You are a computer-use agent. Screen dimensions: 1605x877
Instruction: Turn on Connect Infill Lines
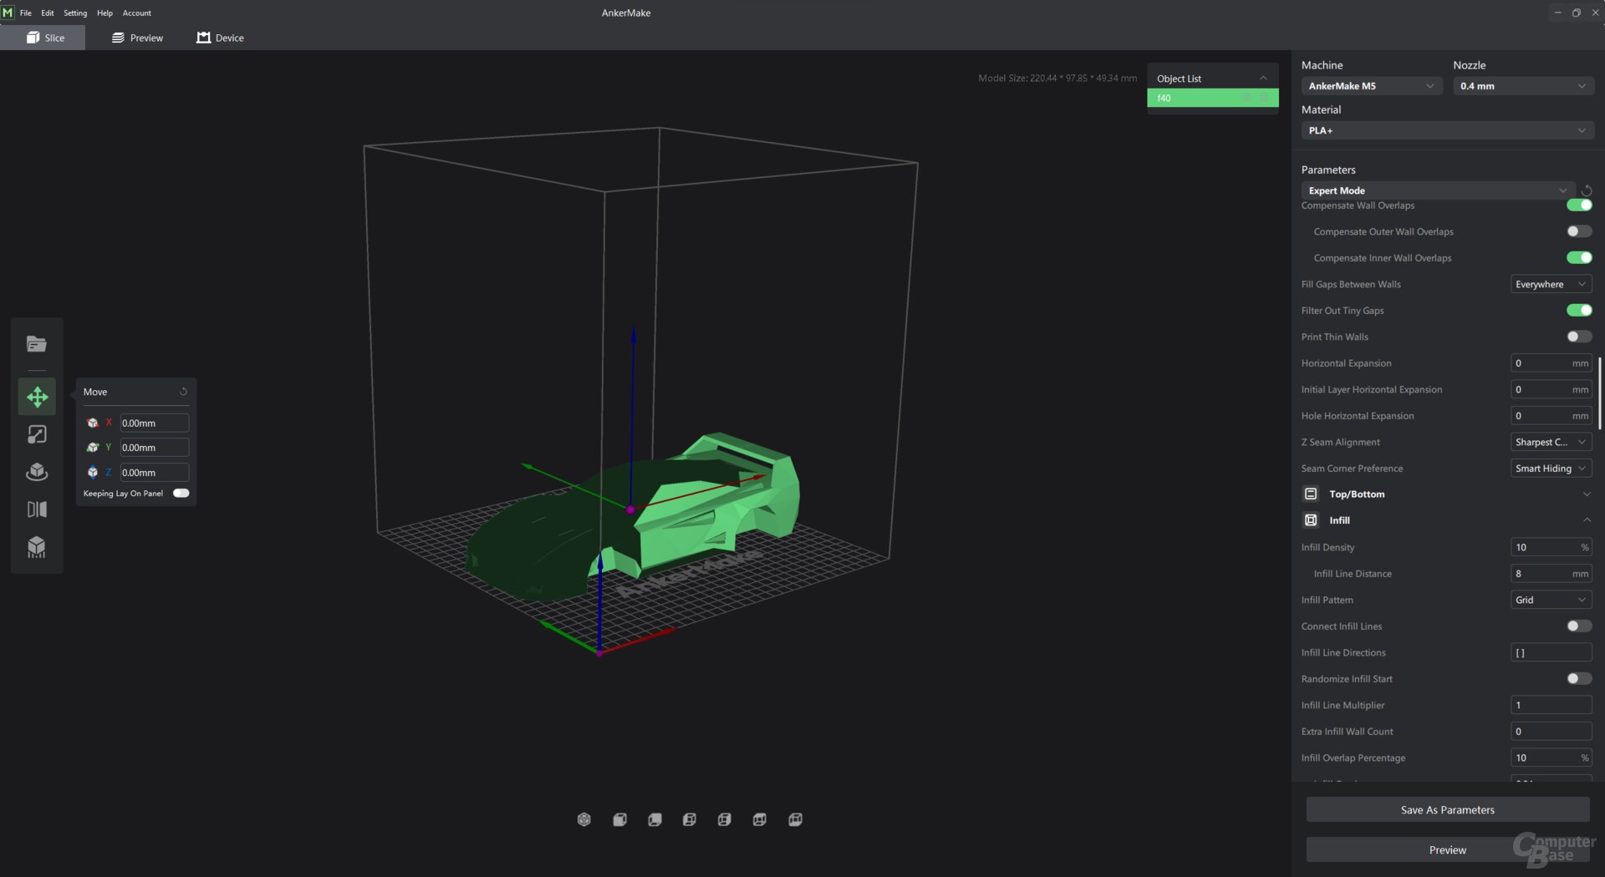1578,626
